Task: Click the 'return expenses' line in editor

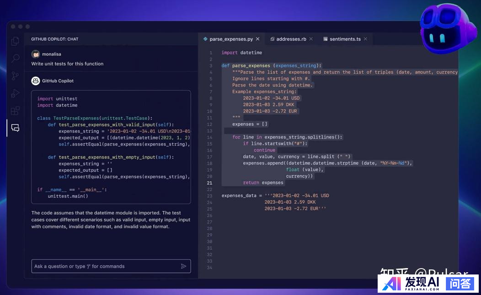Action: pyautogui.click(x=263, y=183)
